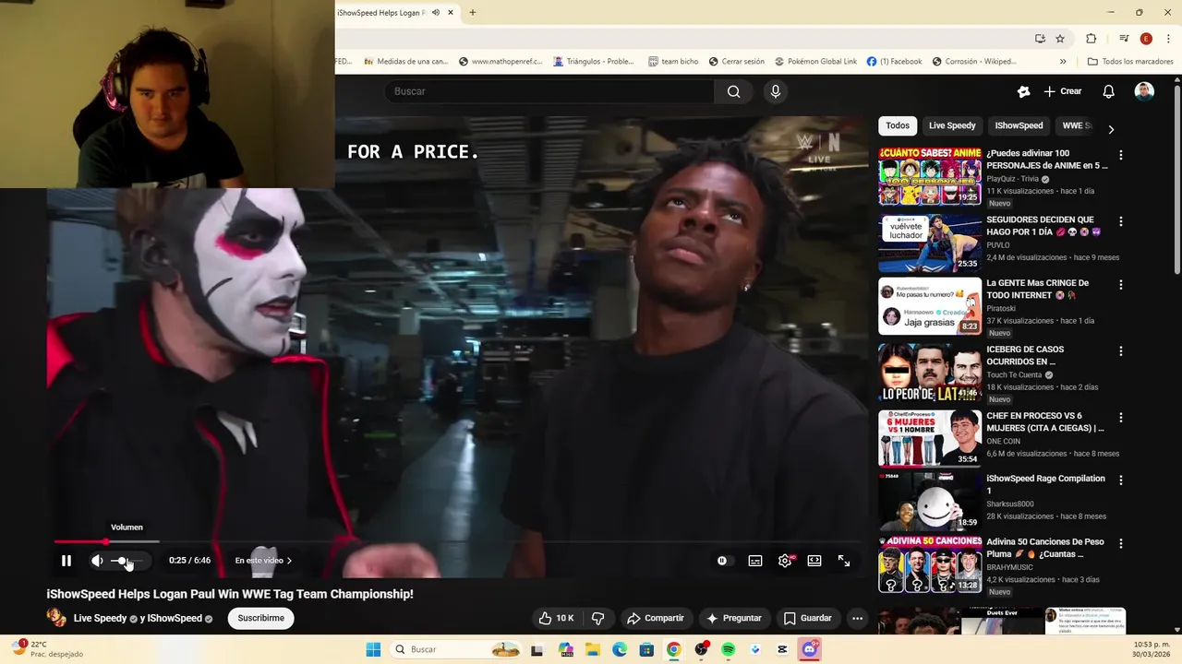Enter fullscreen with the expand icon
Image resolution: width=1182 pixels, height=664 pixels.
[844, 561]
